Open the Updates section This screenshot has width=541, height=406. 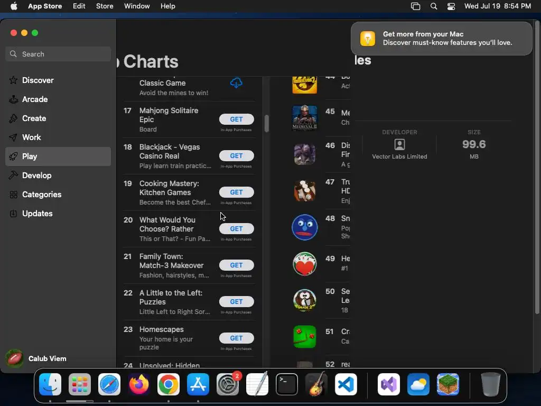(58, 214)
